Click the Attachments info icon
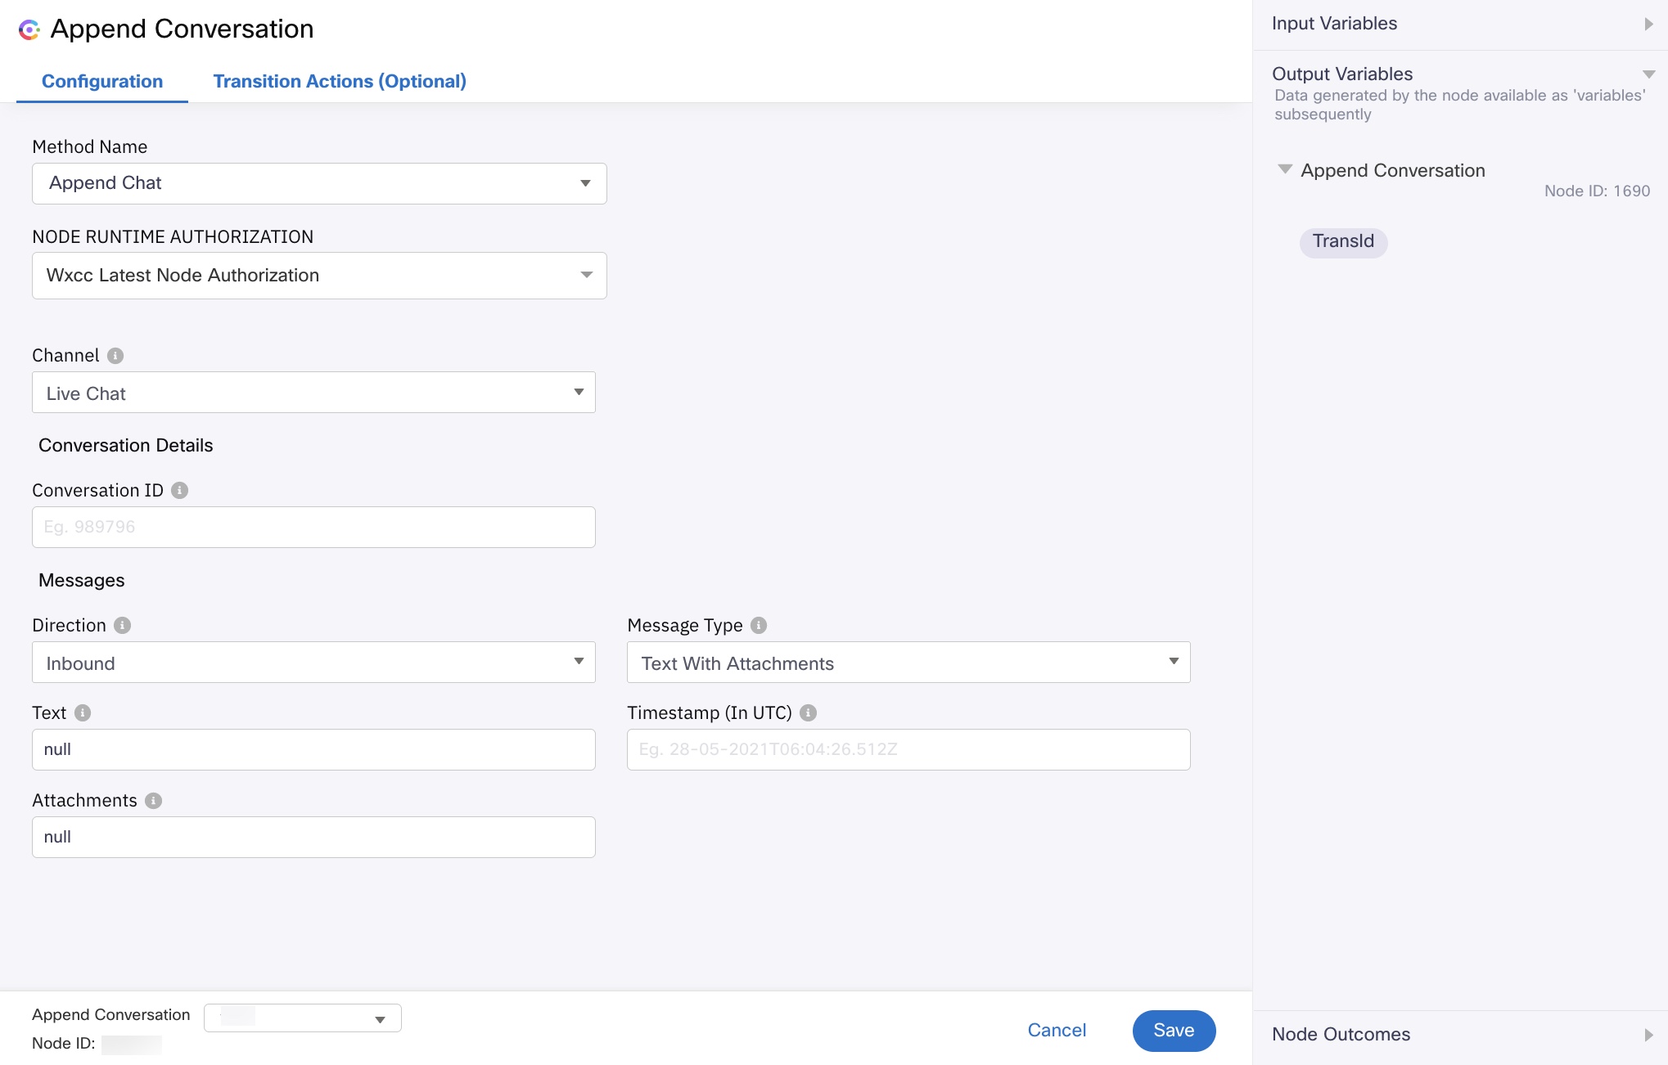Screen dimensions: 1668x1065 154,801
